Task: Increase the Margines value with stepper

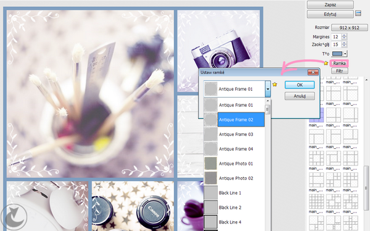Action: pos(344,35)
